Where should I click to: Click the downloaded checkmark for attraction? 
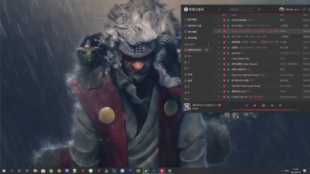coord(228,53)
